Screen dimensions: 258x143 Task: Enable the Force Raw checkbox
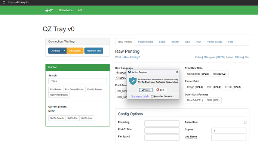(245, 122)
